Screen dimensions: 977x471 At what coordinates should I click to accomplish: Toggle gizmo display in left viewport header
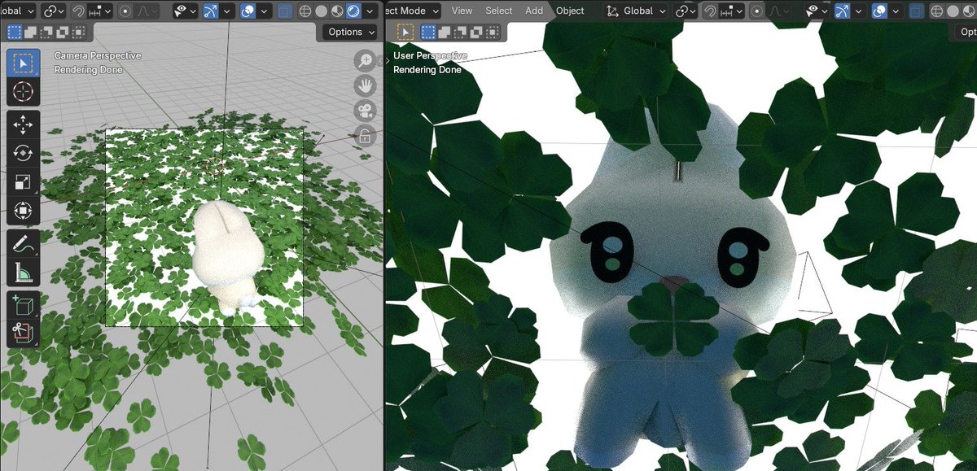coord(211,11)
